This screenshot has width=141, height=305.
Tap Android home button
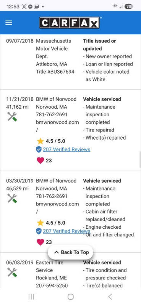[x=71, y=297]
